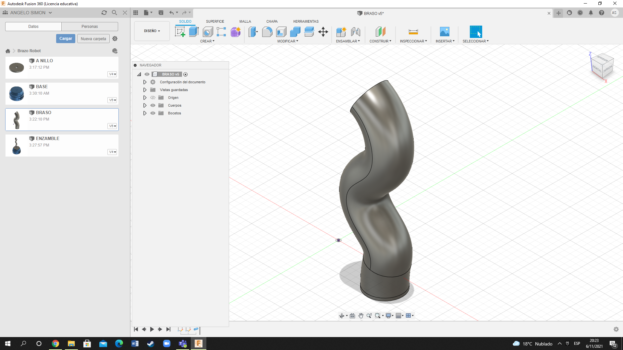
Task: Play the design timeline
Action: (152, 329)
